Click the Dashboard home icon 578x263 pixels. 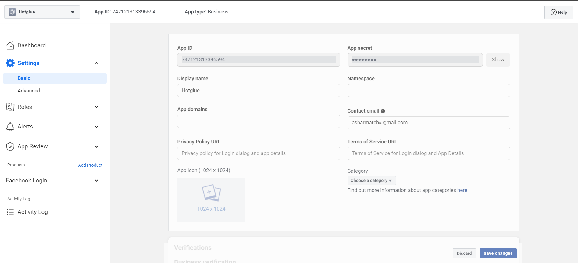tap(10, 45)
